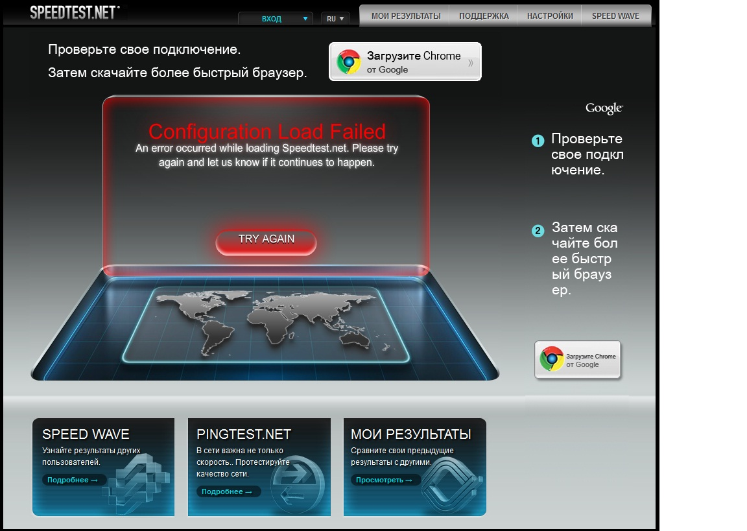
Task: Click the МОИ РЕЗУЛЬТАТЫ card heading
Action: [411, 434]
